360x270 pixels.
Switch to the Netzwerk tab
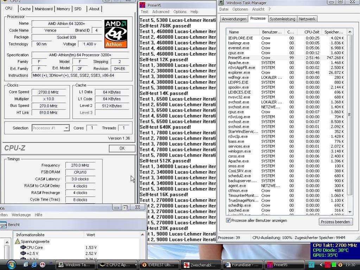click(307, 19)
